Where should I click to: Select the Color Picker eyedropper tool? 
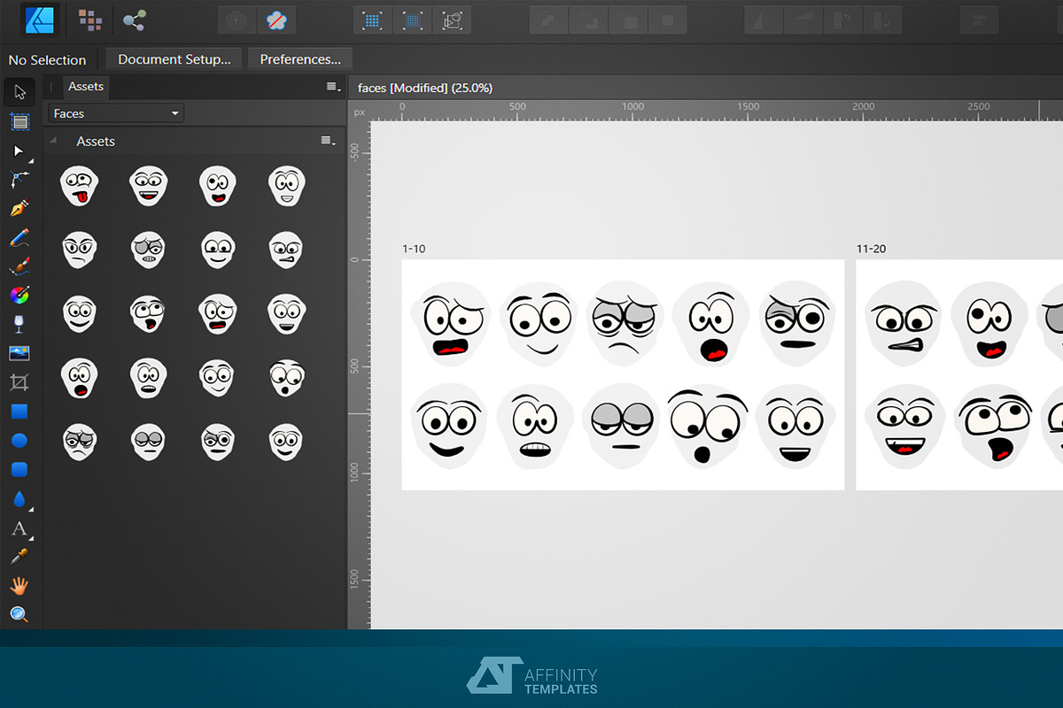tap(19, 557)
